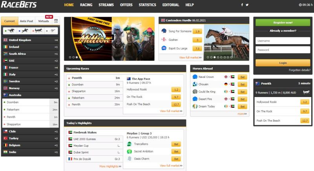Open the STATISTICS menu

(147, 5)
